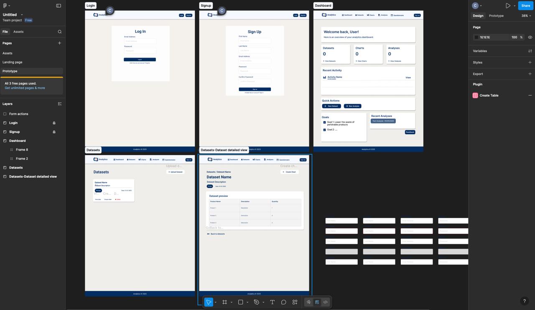The width and height of the screenshot is (535, 310).
Task: Unlock the Login layer
Action: click(x=54, y=123)
